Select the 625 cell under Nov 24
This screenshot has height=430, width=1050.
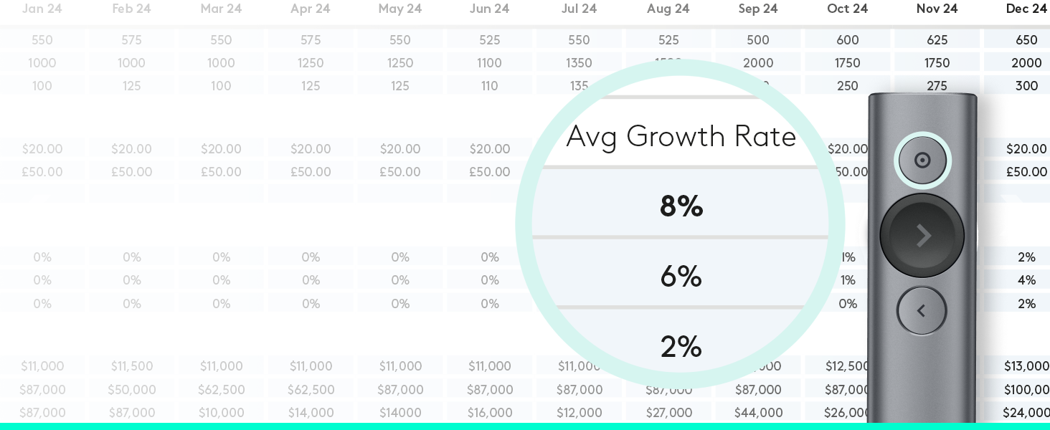(x=937, y=40)
